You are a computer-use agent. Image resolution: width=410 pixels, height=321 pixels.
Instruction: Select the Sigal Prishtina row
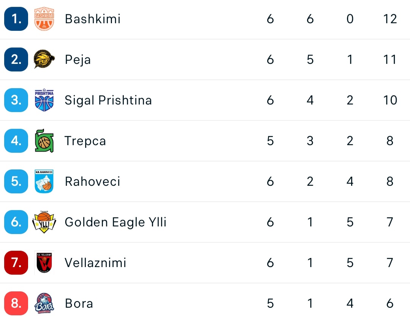coord(108,100)
